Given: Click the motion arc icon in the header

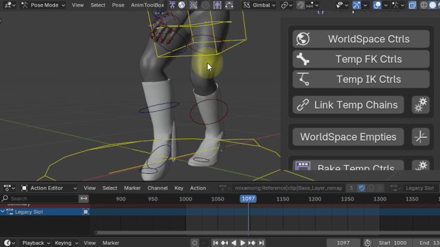Looking at the screenshot, I should (229, 5).
